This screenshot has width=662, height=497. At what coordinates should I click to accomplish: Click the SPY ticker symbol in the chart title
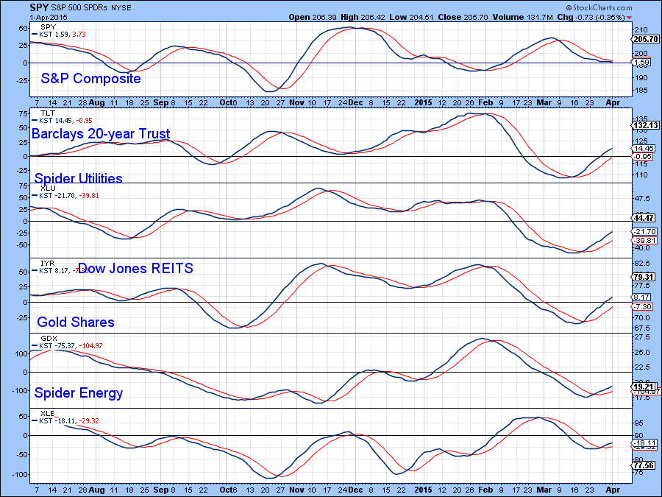pyautogui.click(x=39, y=7)
